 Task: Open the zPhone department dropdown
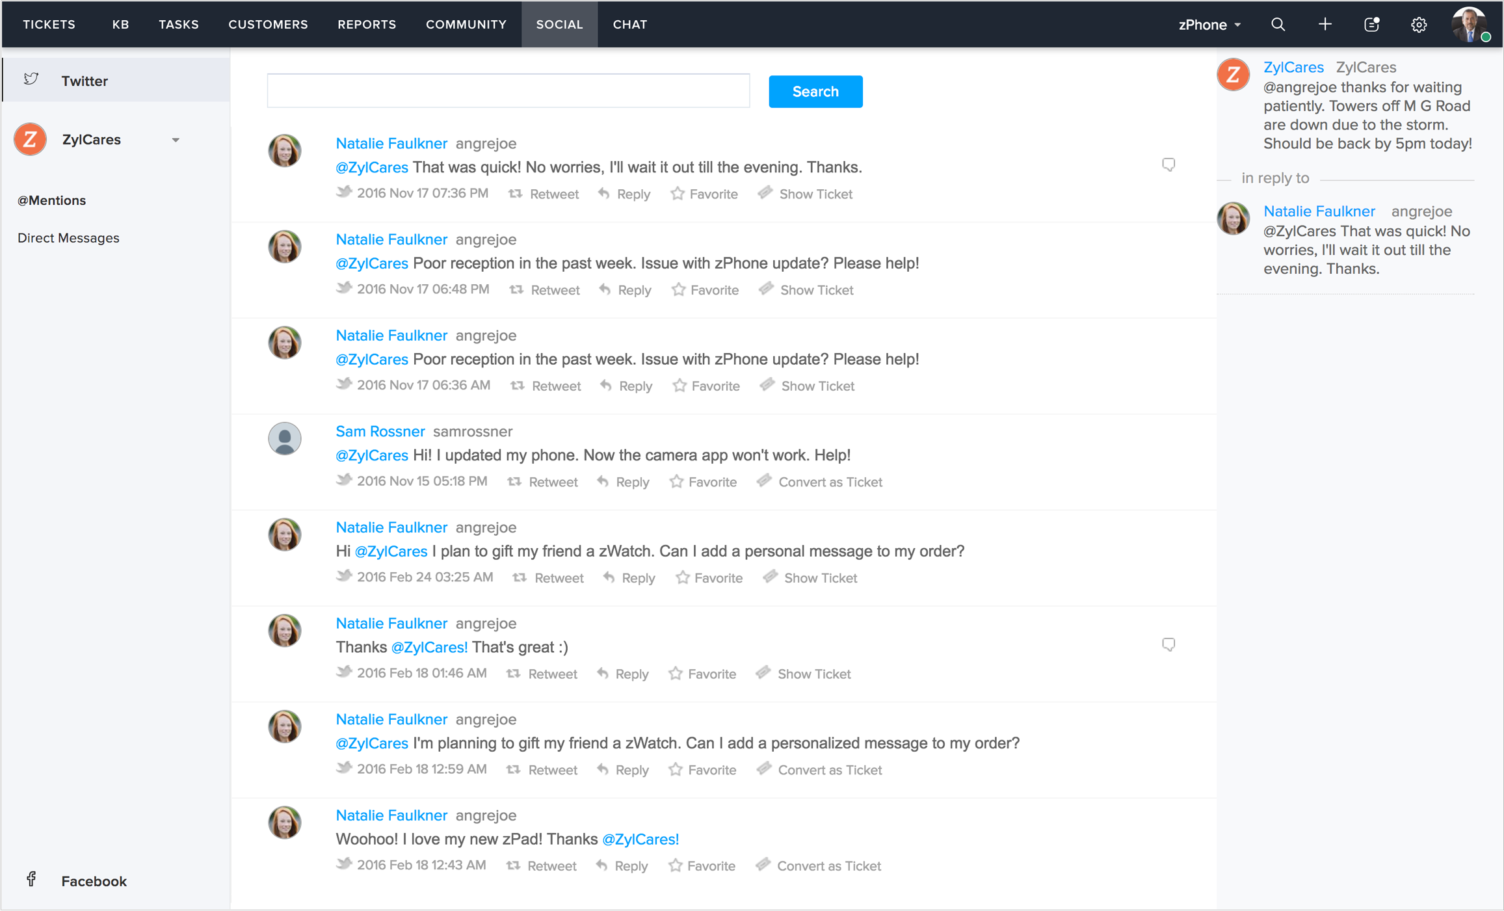[x=1209, y=25]
